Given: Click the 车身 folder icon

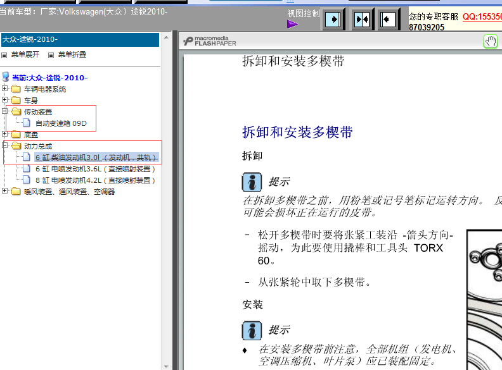Looking at the screenshot, I should tap(16, 100).
